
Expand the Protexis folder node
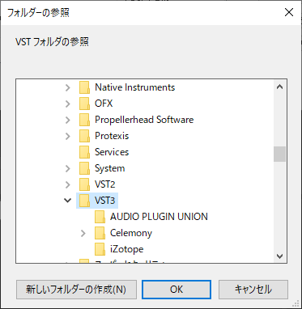tap(68, 136)
